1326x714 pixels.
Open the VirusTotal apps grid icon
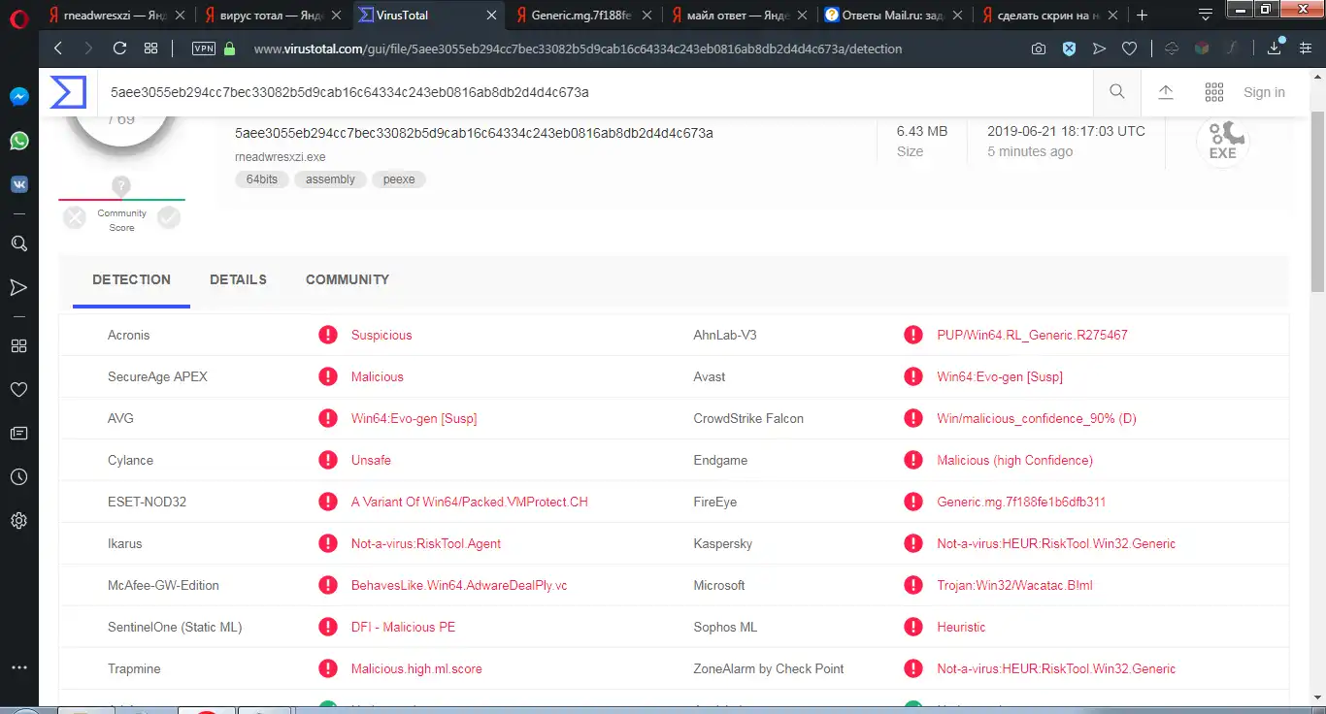(x=1214, y=92)
